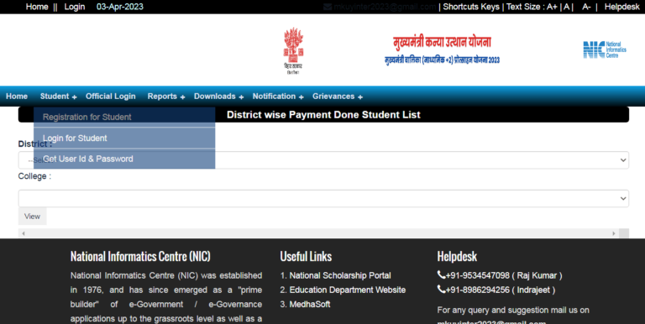Click Login in the top black bar
This screenshot has height=324, width=645.
75,7
